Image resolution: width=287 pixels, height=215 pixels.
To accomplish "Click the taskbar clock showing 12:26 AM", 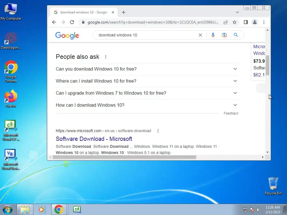I will pos(272,209).
